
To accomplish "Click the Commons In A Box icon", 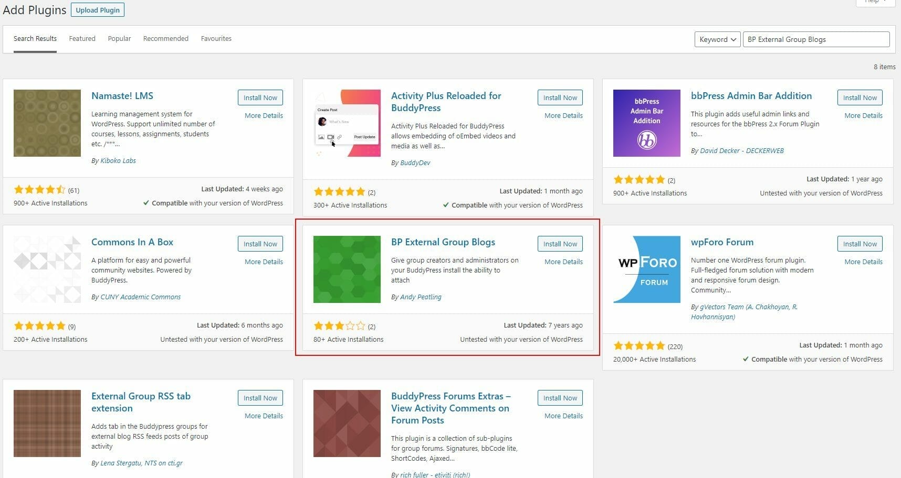I will coord(47,269).
